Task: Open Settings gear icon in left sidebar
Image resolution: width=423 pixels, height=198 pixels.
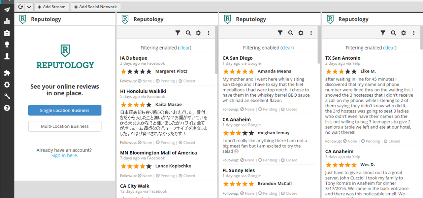Action: (x=7, y=85)
